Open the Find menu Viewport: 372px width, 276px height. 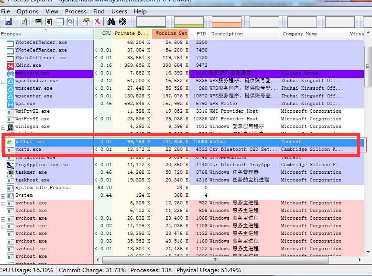point(98,11)
